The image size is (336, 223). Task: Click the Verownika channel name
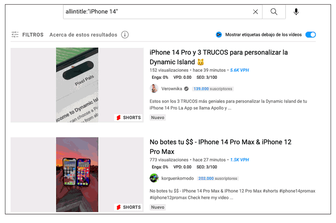(x=172, y=88)
